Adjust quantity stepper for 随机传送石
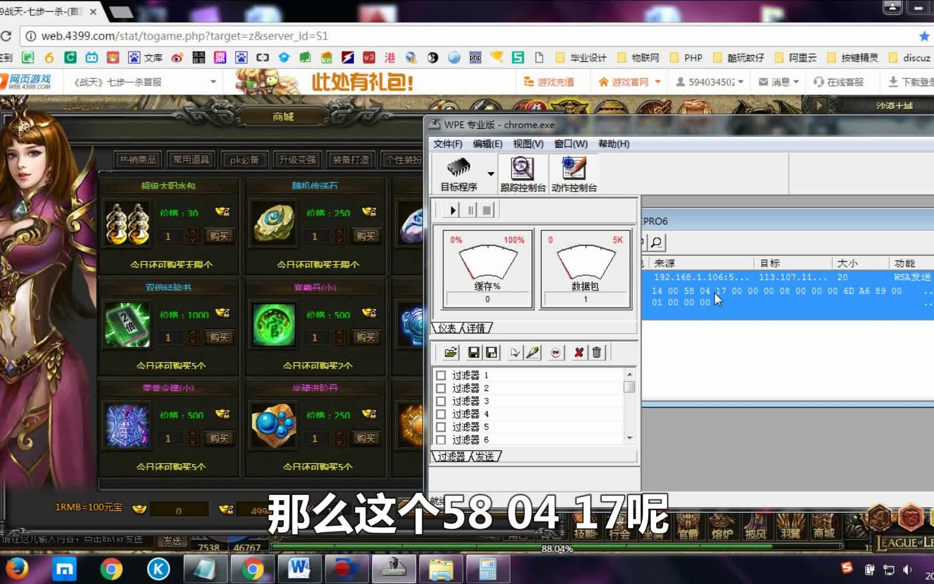The image size is (934, 584). click(x=339, y=236)
